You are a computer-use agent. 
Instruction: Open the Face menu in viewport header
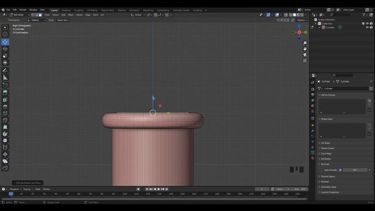(96, 15)
